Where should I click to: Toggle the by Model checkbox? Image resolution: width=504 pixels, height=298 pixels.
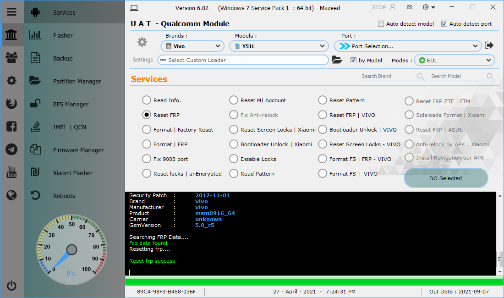click(353, 60)
